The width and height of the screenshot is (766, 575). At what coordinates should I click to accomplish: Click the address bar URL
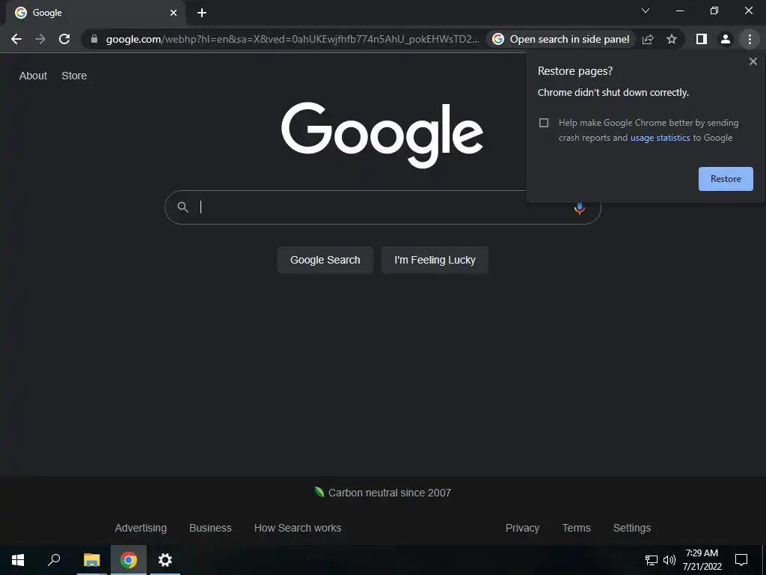292,39
